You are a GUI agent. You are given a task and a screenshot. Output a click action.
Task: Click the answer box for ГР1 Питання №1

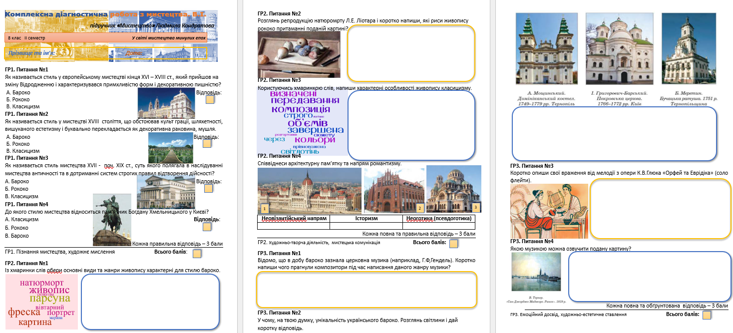point(210,99)
